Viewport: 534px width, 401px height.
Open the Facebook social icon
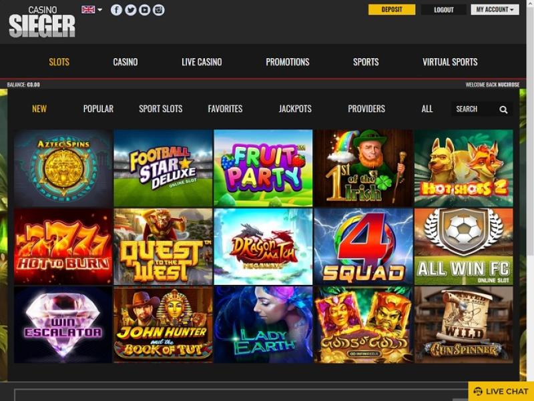116,10
